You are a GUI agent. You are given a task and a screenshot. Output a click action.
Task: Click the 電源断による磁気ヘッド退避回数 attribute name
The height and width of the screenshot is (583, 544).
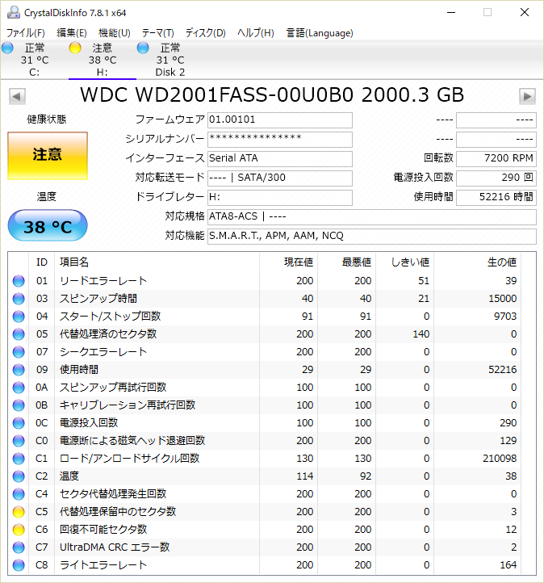pos(132,441)
